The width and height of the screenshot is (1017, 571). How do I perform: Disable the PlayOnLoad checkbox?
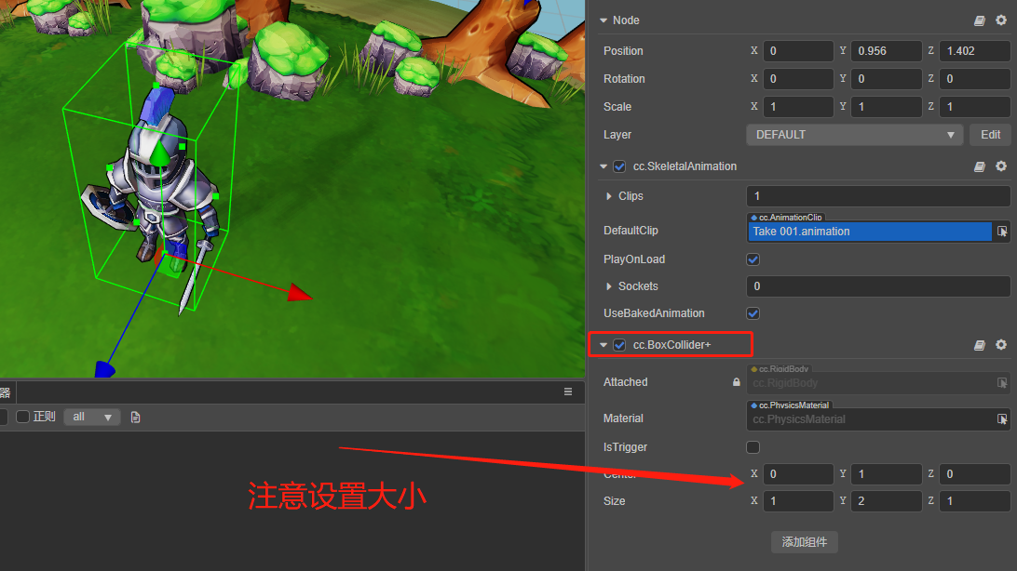coord(753,259)
